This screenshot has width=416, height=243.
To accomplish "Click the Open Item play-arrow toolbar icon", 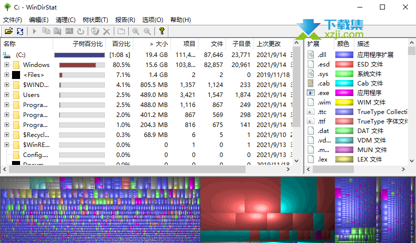I will [35, 31].
